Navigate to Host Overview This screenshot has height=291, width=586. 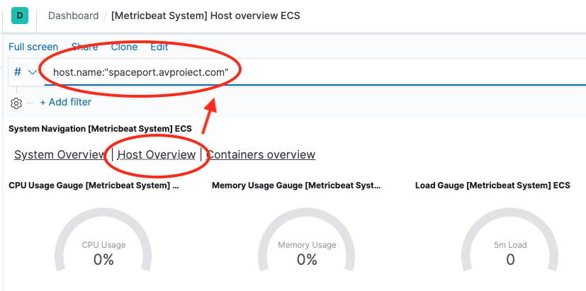pos(157,154)
